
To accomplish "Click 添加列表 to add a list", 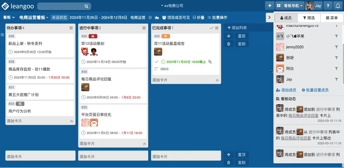I will tap(237, 28).
